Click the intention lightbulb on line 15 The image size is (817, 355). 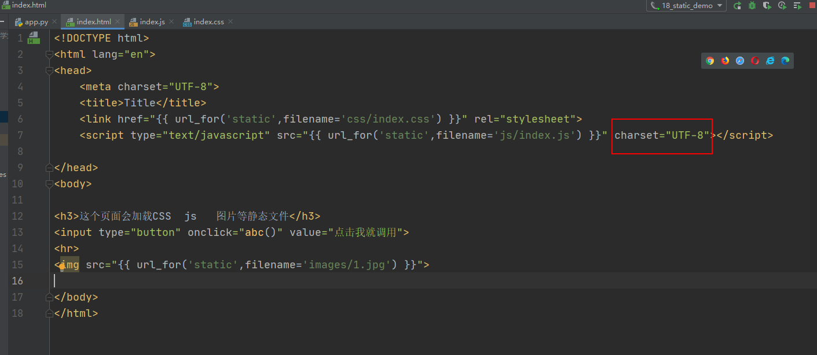62,267
